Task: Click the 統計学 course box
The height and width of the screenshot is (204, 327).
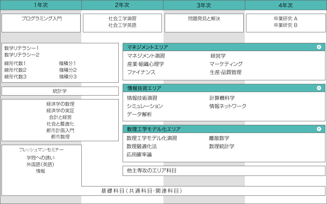Action: pos(60,91)
